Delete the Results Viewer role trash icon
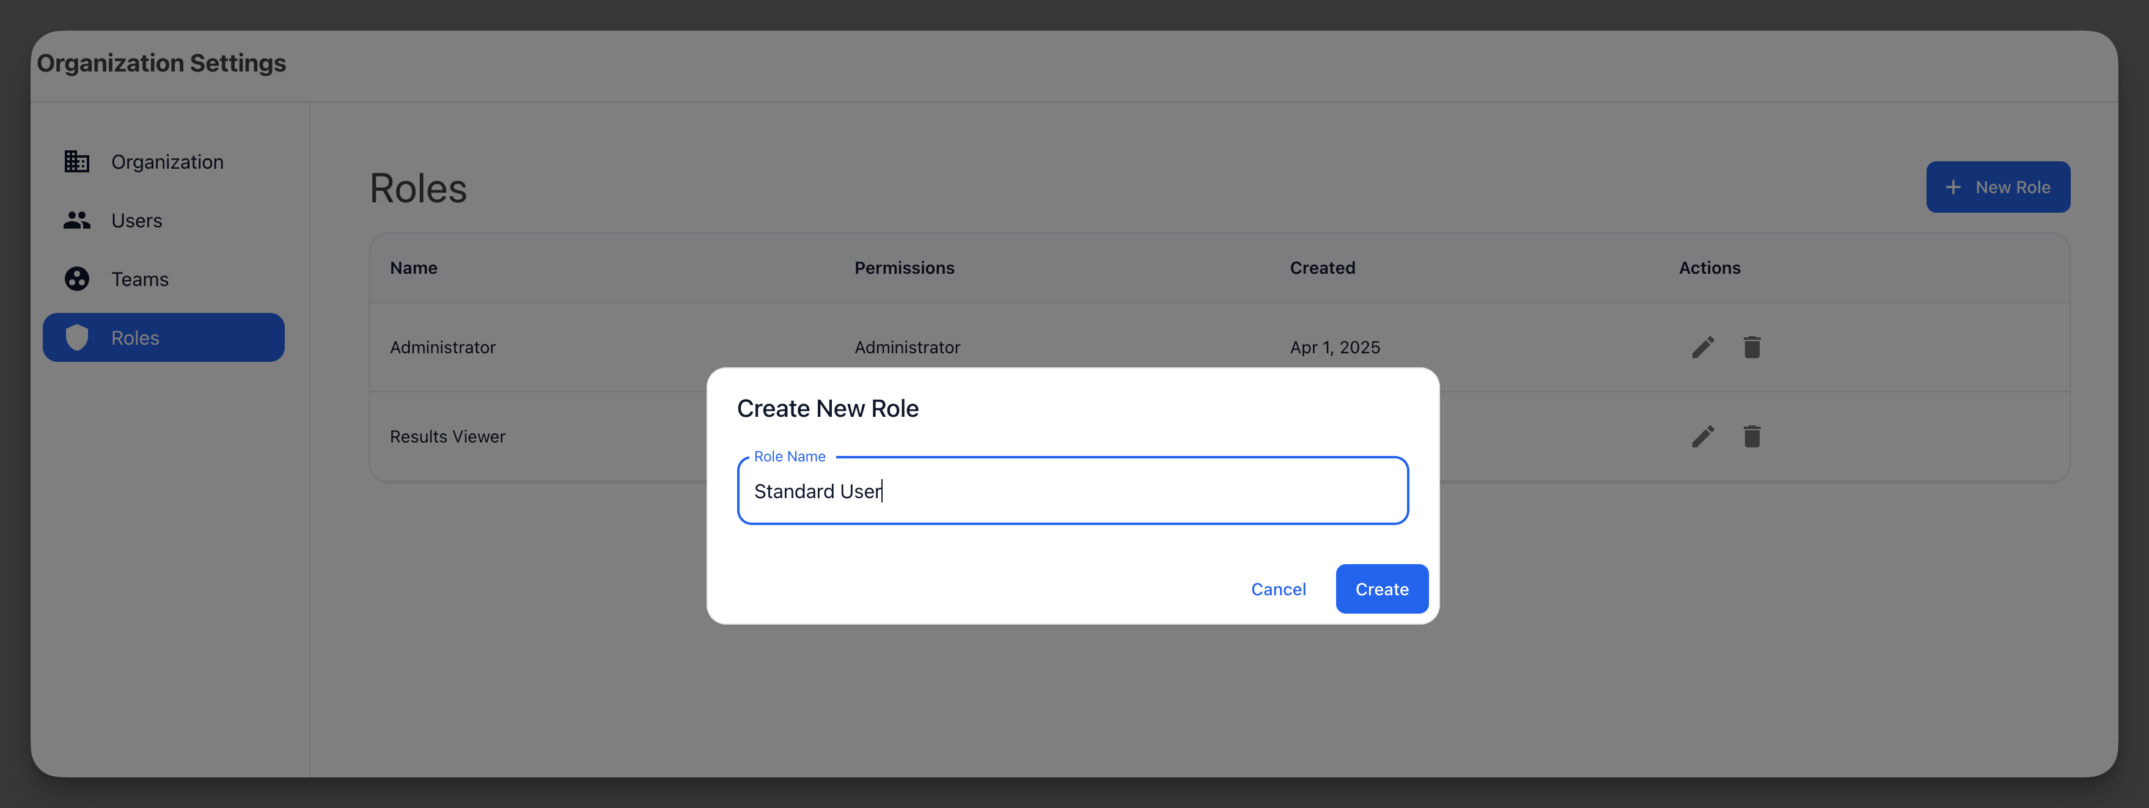 tap(1751, 436)
